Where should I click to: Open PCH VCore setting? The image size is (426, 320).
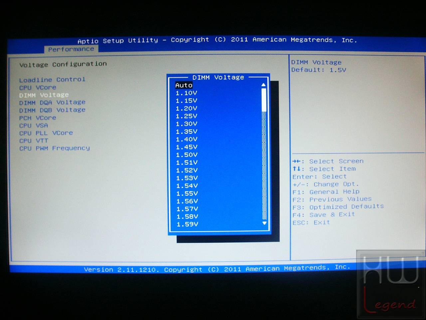(x=38, y=118)
